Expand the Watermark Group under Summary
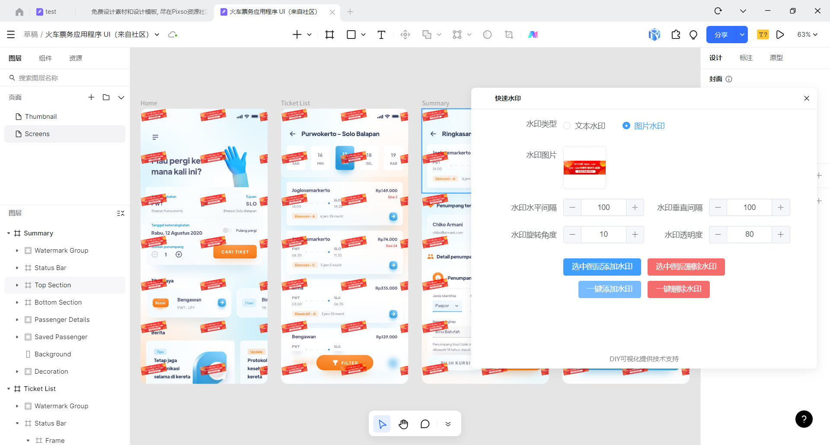This screenshot has height=445, width=830. pos(17,251)
